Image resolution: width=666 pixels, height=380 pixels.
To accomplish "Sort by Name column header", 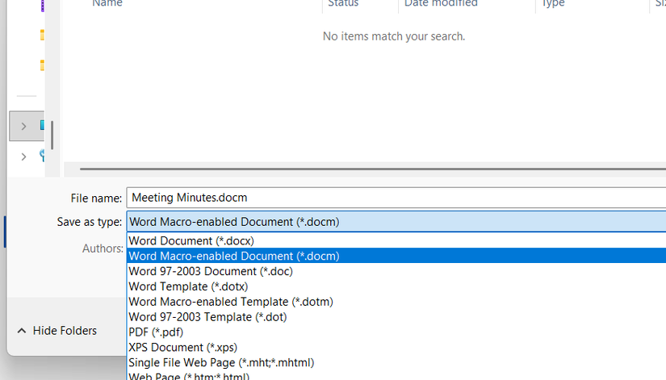I will pos(107,3).
